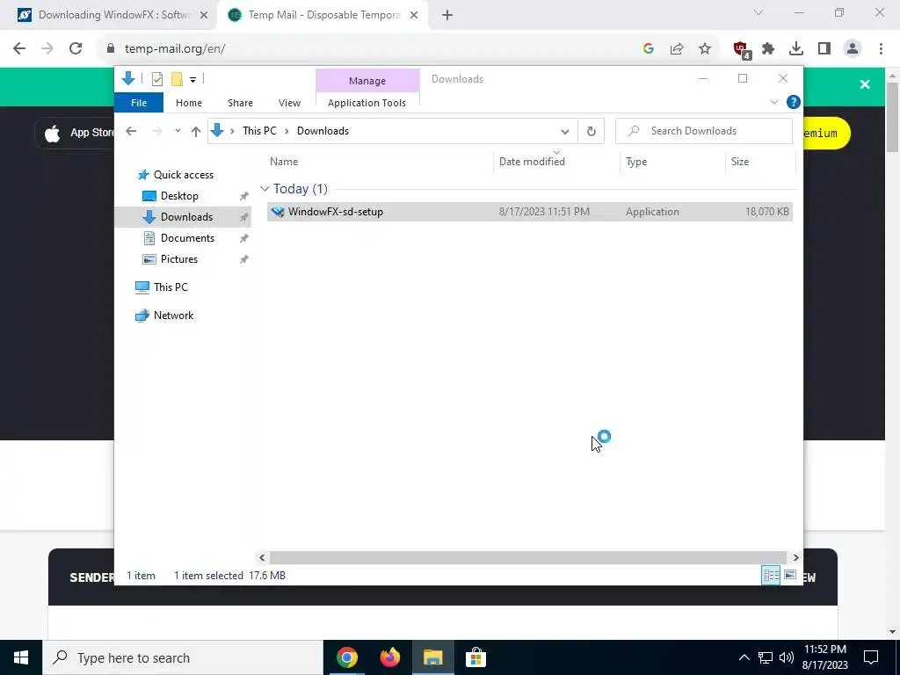The width and height of the screenshot is (900, 675).
Task: Click the horizontal scrollbar right arrow
Action: (x=795, y=557)
